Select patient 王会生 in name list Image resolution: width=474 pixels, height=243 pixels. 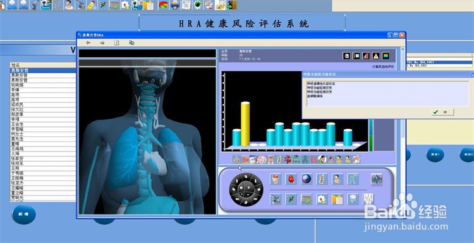42,124
